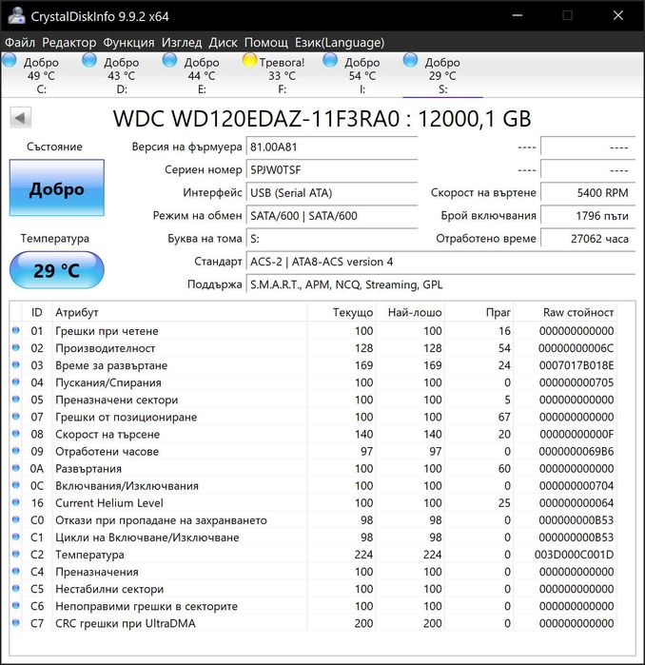Click the Raw стойност column header
This screenshot has width=645, height=665.
pos(565,313)
